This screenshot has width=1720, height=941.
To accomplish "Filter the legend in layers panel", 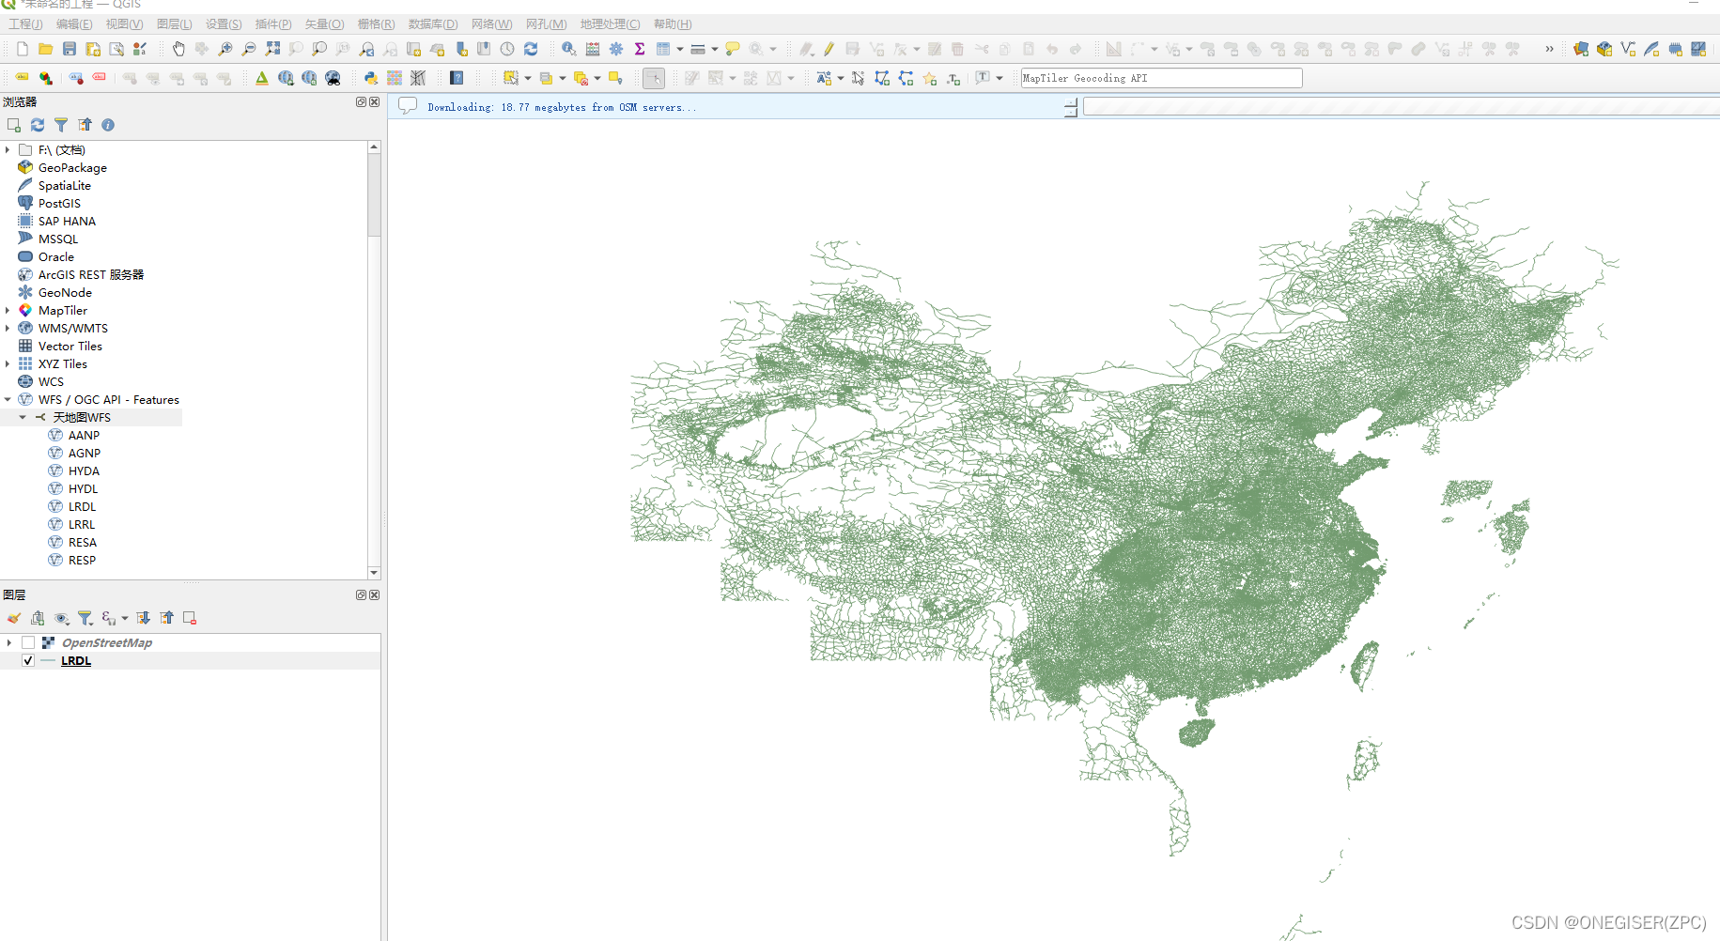I will [x=85, y=618].
